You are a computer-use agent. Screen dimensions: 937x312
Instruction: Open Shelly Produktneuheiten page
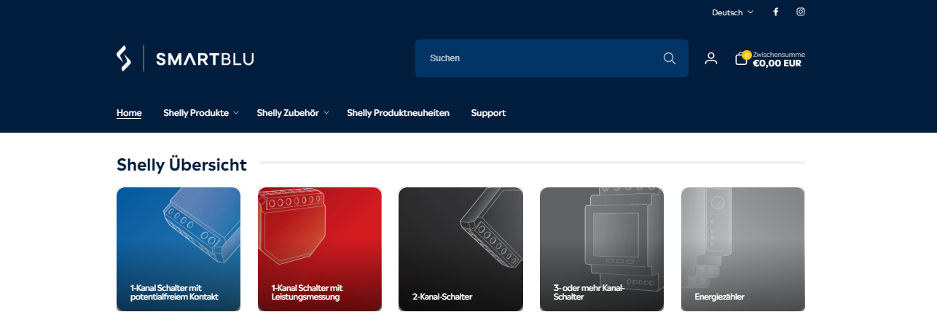398,113
